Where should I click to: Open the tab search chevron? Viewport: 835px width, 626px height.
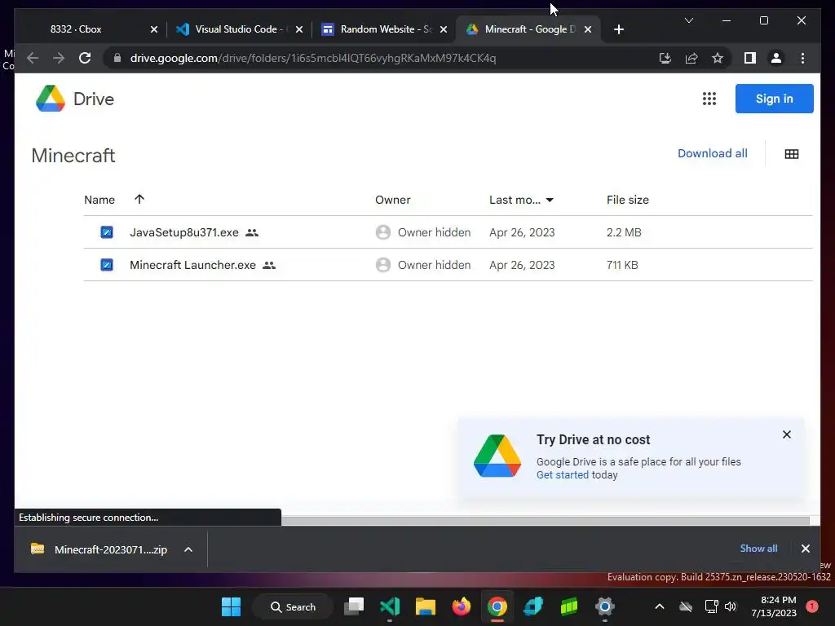(x=688, y=20)
